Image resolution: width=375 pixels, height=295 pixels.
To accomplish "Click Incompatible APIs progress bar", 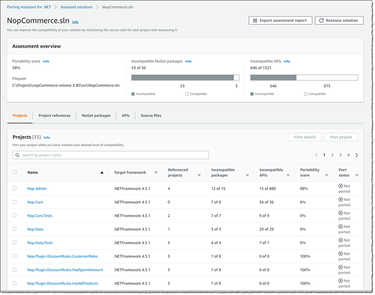I will click(x=304, y=77).
